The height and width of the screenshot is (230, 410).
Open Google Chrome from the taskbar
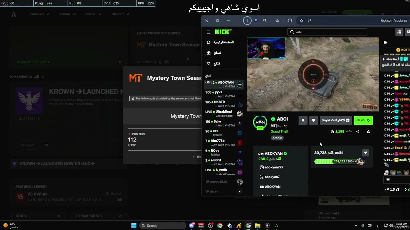click(x=220, y=226)
